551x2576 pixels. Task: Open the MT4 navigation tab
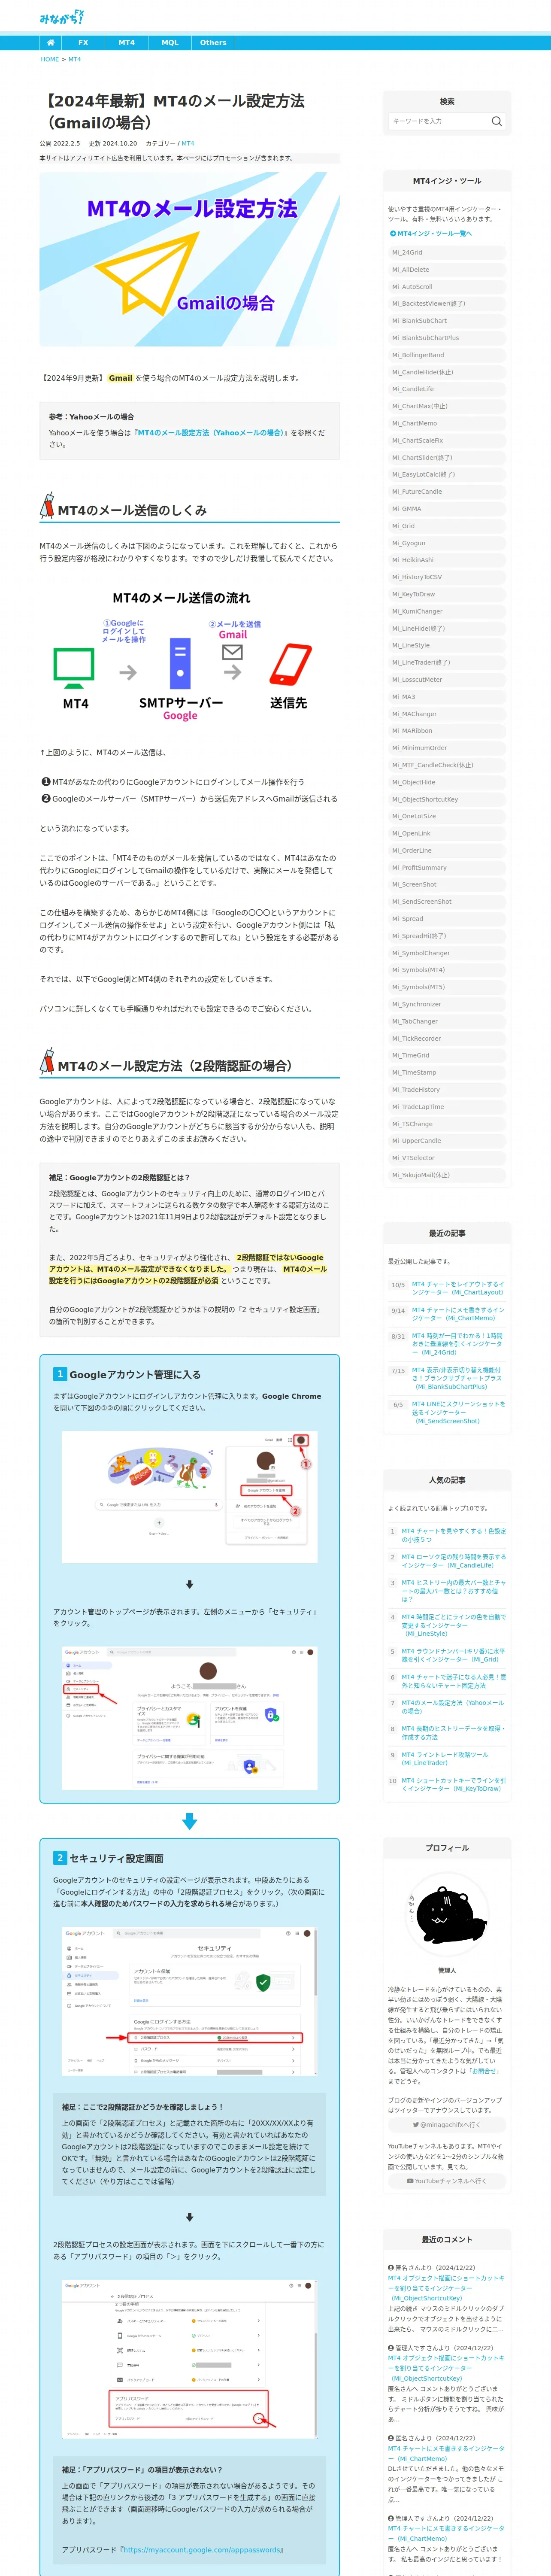click(126, 43)
